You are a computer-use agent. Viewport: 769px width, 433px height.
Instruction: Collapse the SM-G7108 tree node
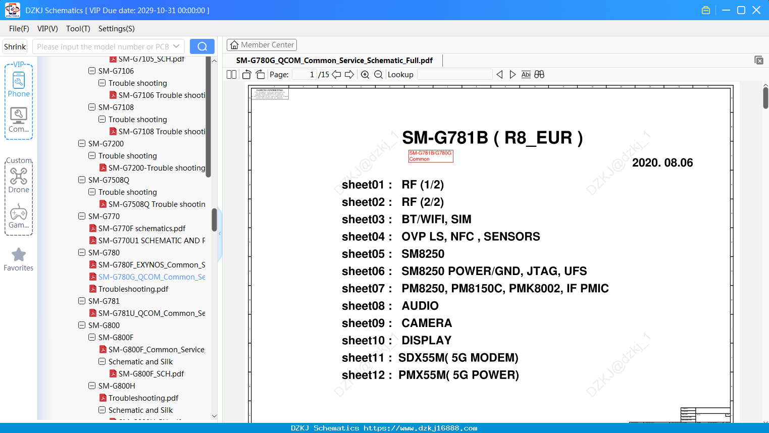92,107
